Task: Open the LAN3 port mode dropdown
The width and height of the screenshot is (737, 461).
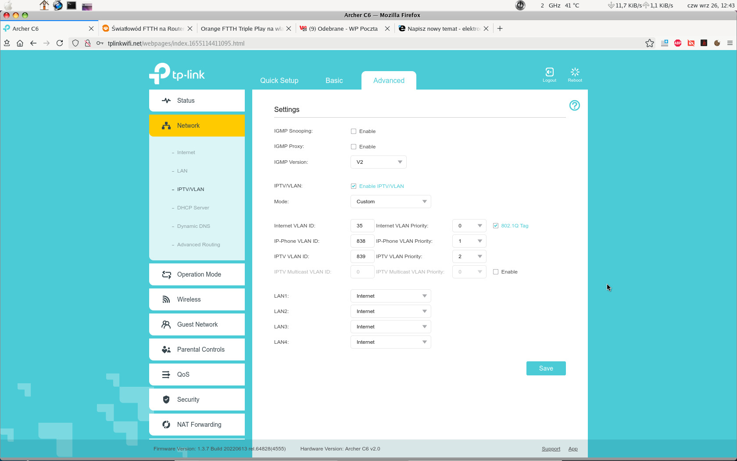Action: tap(391, 327)
